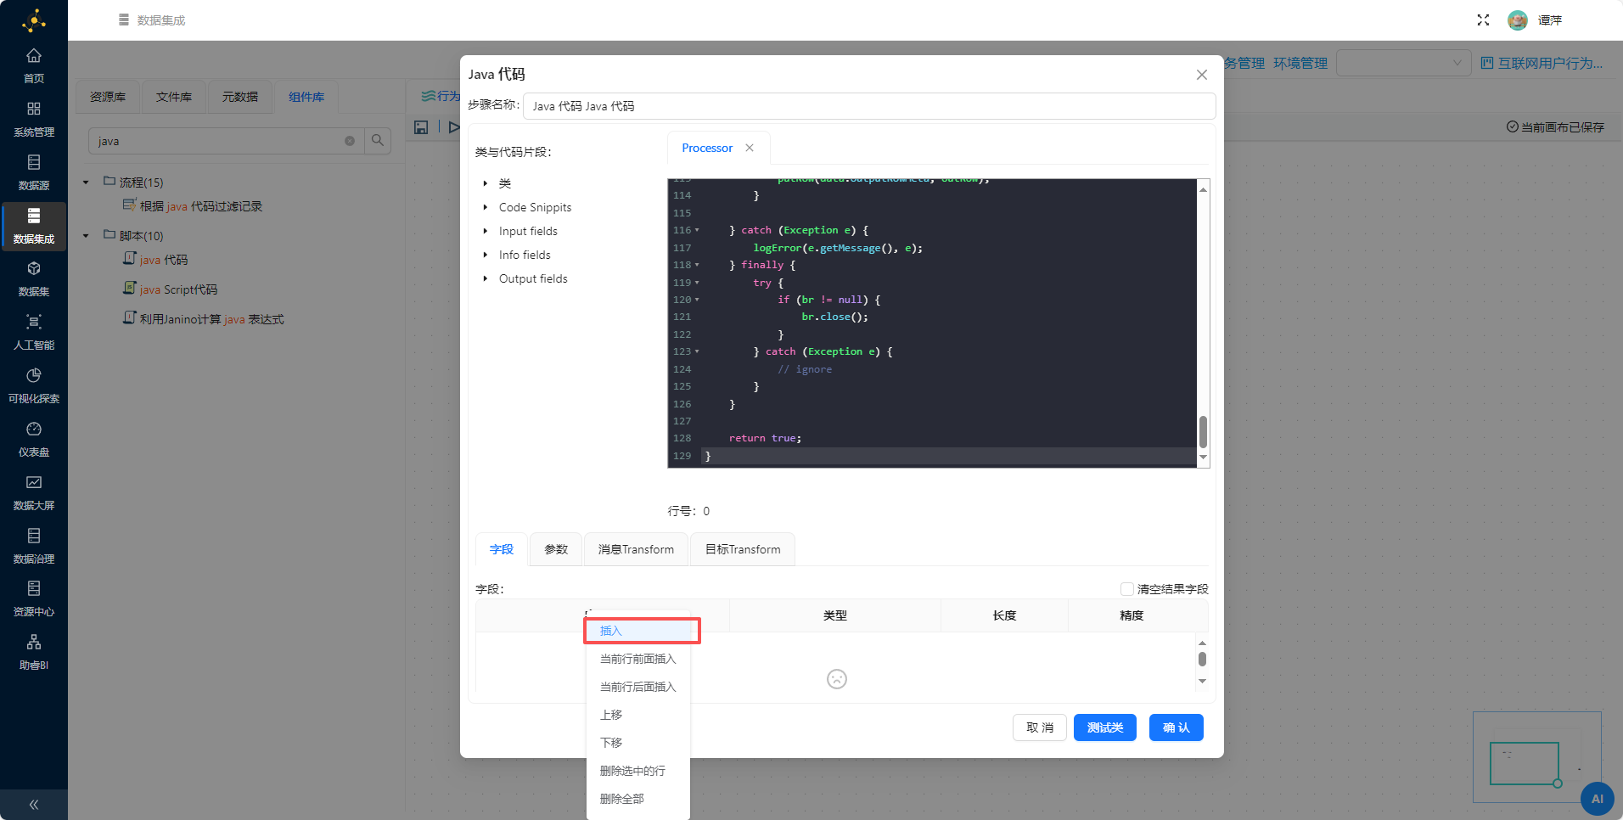Select 根据java代码过滤记录 item
This screenshot has height=820, width=1623.
193,206
